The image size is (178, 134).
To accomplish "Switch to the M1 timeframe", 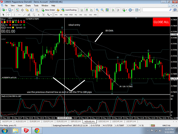I will pyautogui.click(x=56, y=15).
